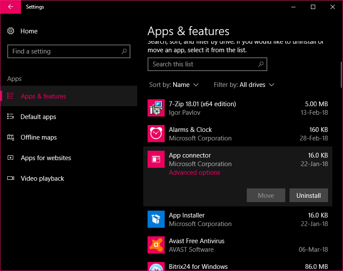This screenshot has width=343, height=271.
Task: Select Apps & features in sidebar
Action: click(x=69, y=96)
